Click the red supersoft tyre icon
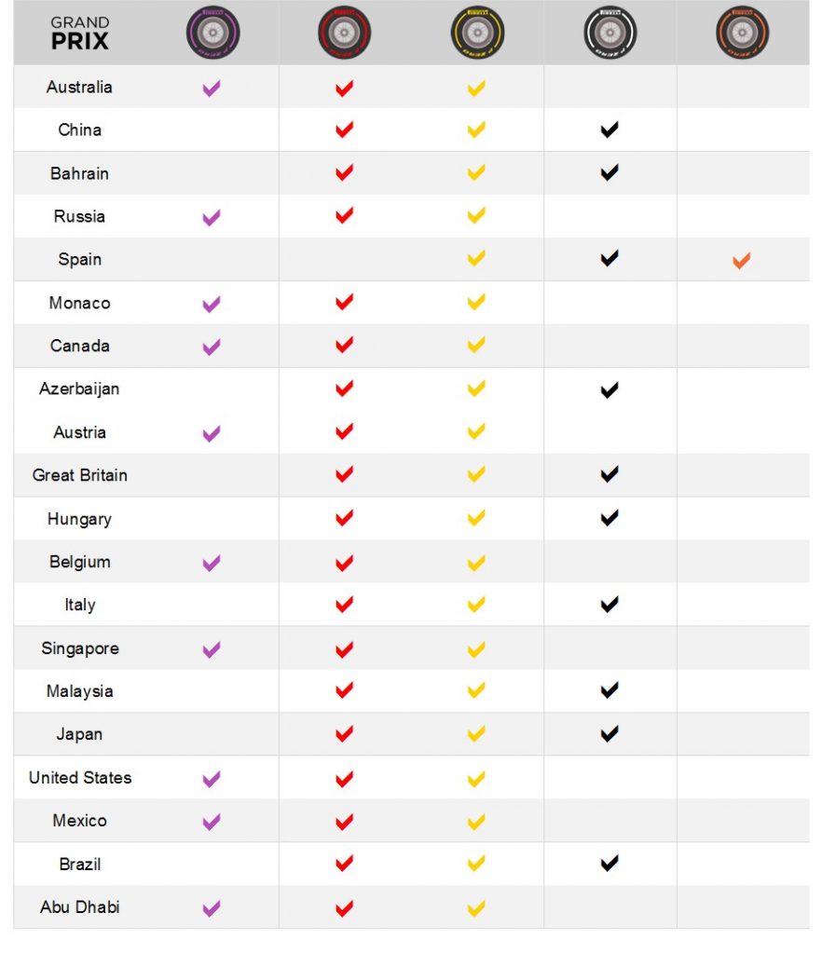 pyautogui.click(x=345, y=33)
